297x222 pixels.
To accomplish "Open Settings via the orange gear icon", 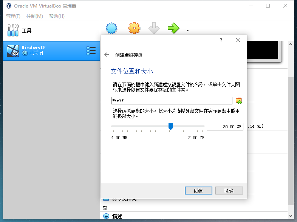I will pos(134,28).
